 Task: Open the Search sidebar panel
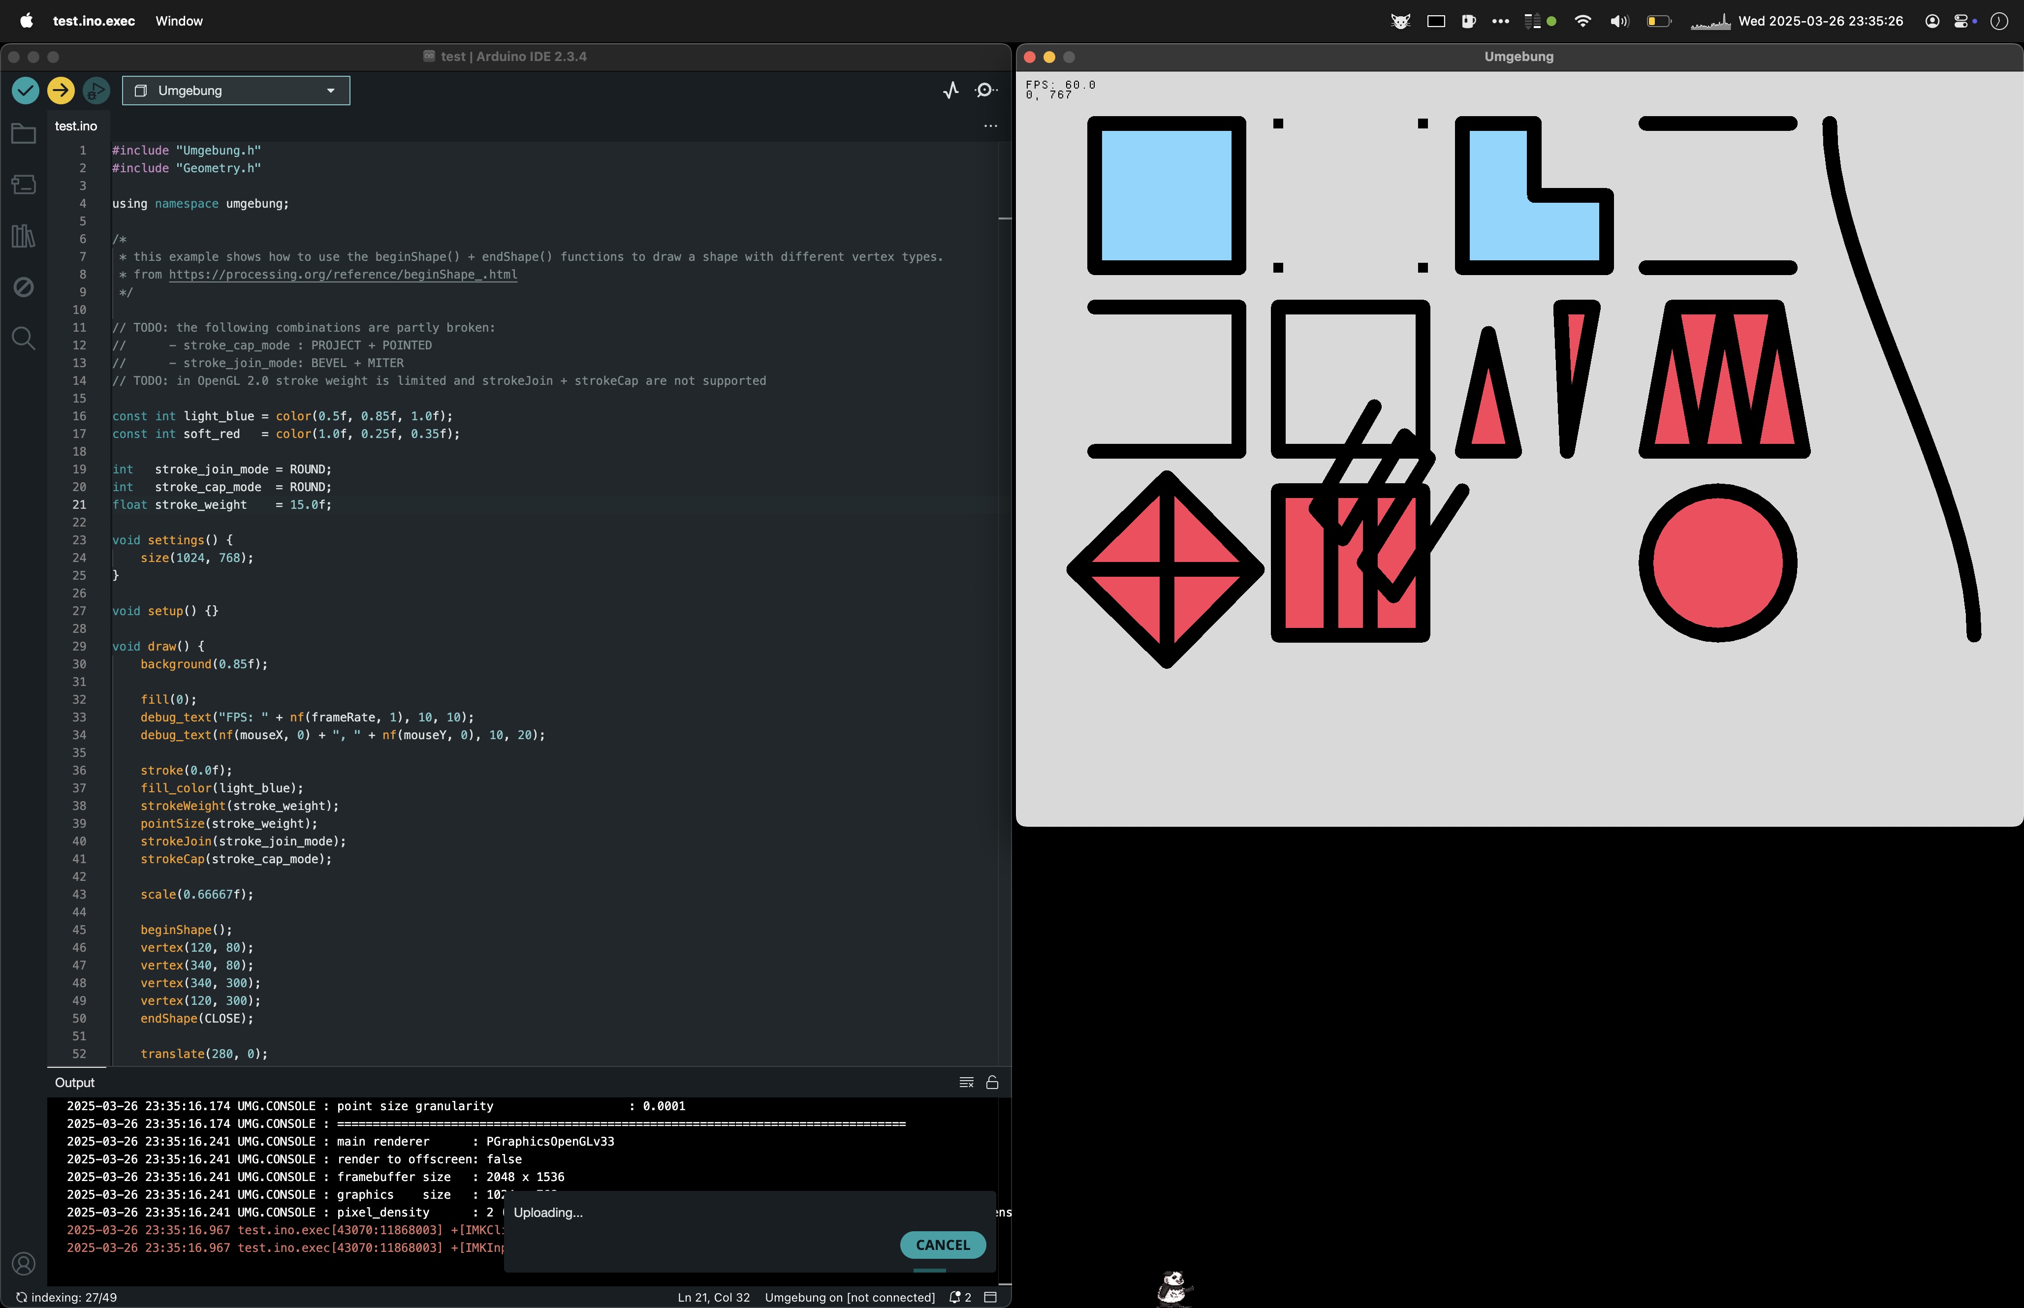[x=24, y=338]
